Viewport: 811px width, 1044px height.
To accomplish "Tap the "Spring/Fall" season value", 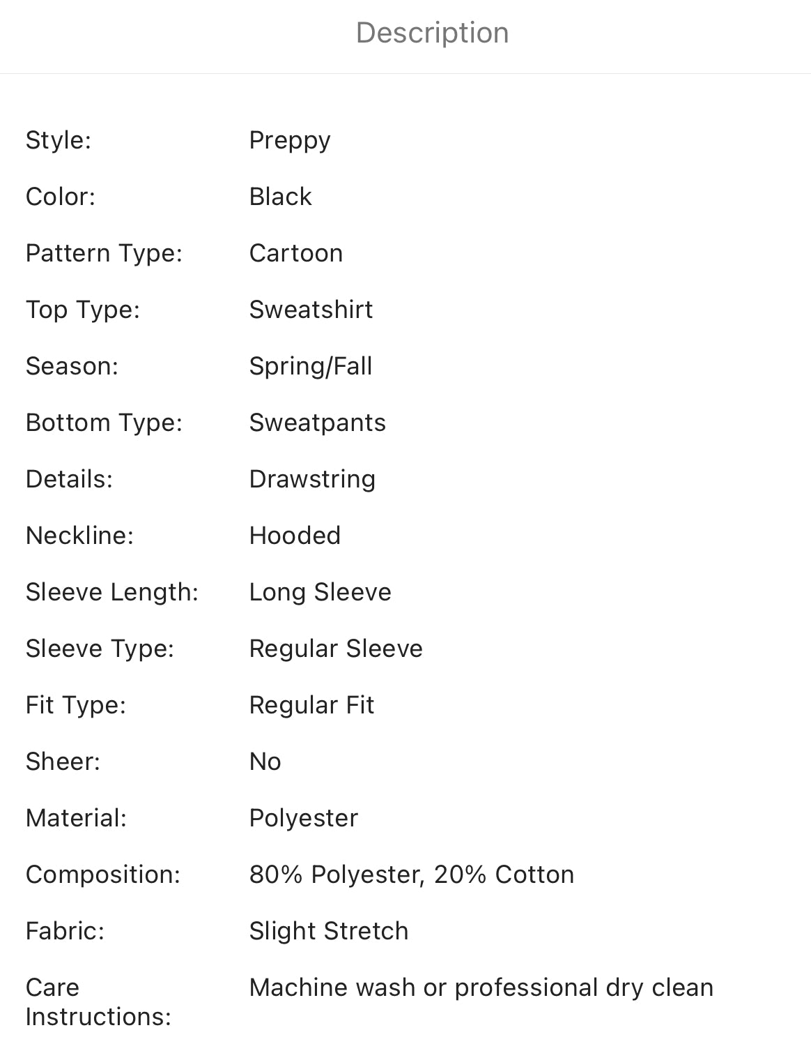I will (x=311, y=366).
